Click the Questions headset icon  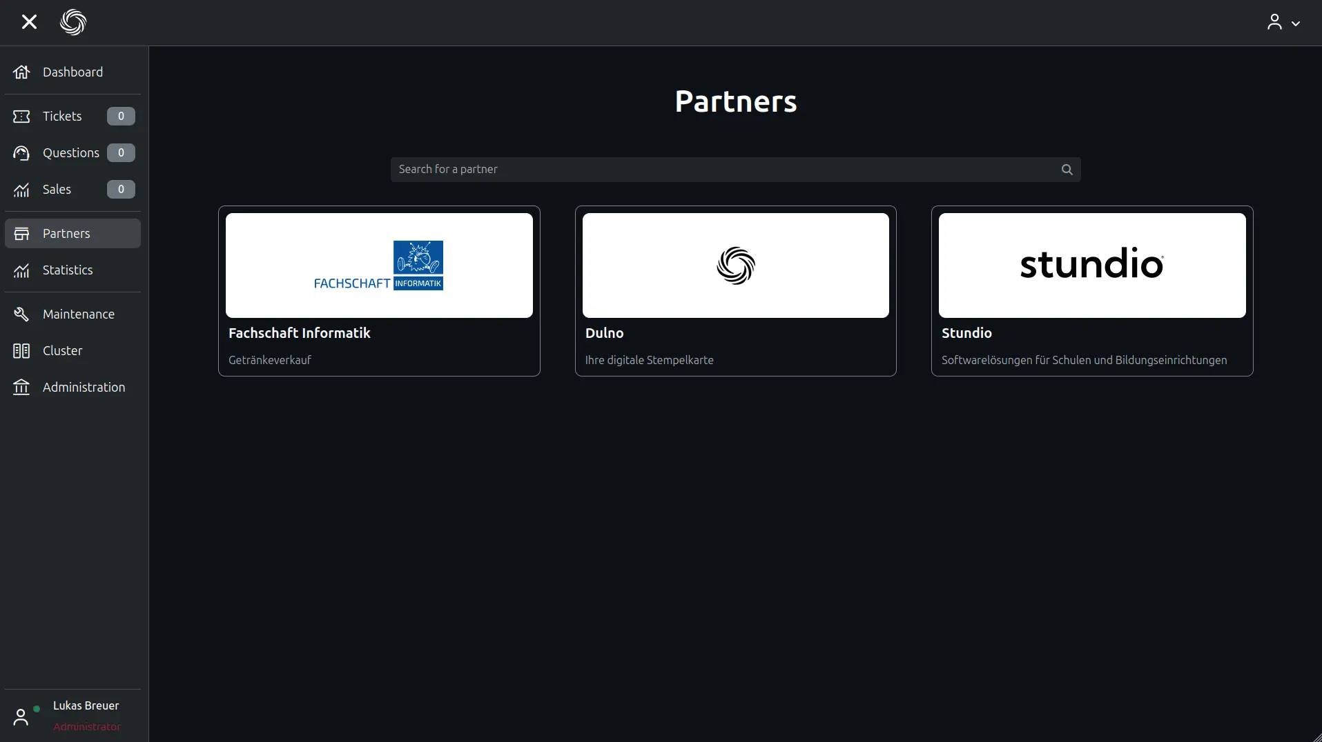(21, 153)
